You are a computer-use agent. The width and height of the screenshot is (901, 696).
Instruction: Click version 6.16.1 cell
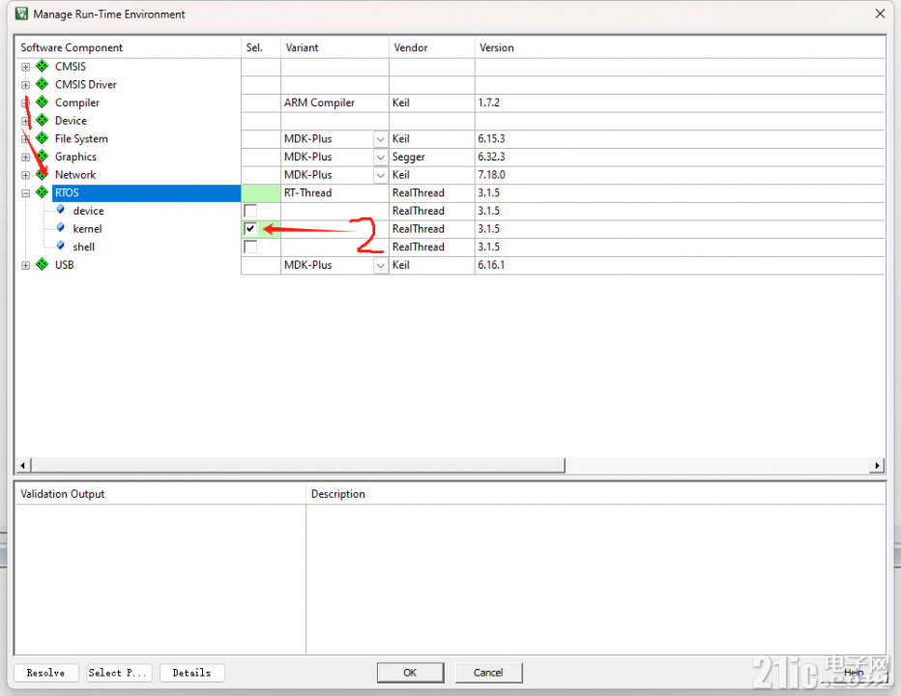coord(680,265)
